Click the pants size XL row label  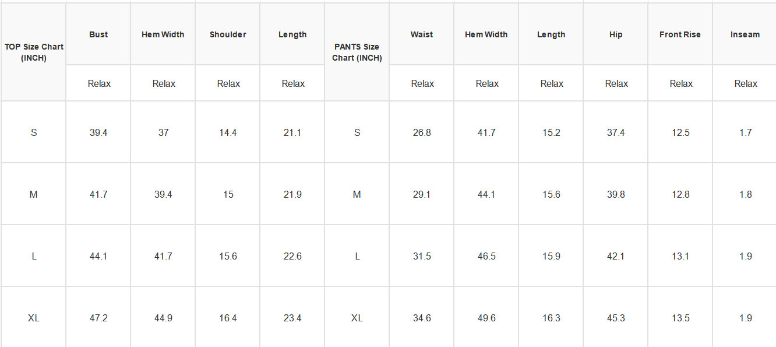pyautogui.click(x=357, y=318)
